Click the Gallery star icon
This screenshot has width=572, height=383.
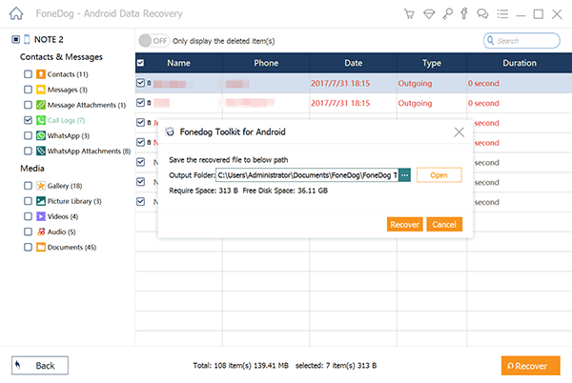41,186
